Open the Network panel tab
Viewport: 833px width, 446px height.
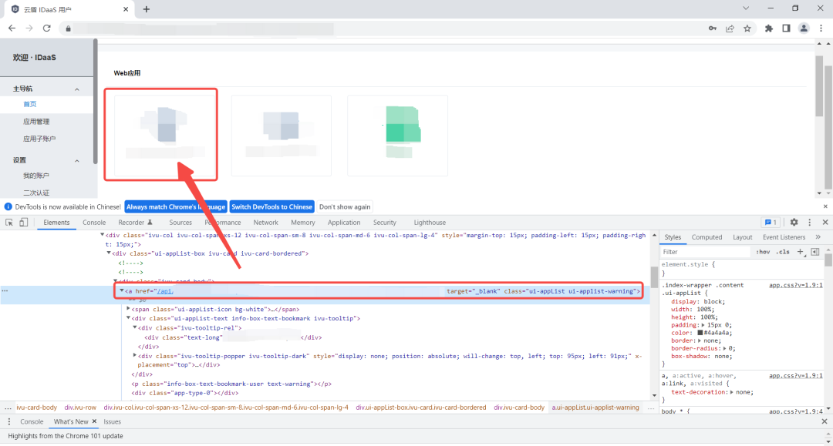[265, 223]
